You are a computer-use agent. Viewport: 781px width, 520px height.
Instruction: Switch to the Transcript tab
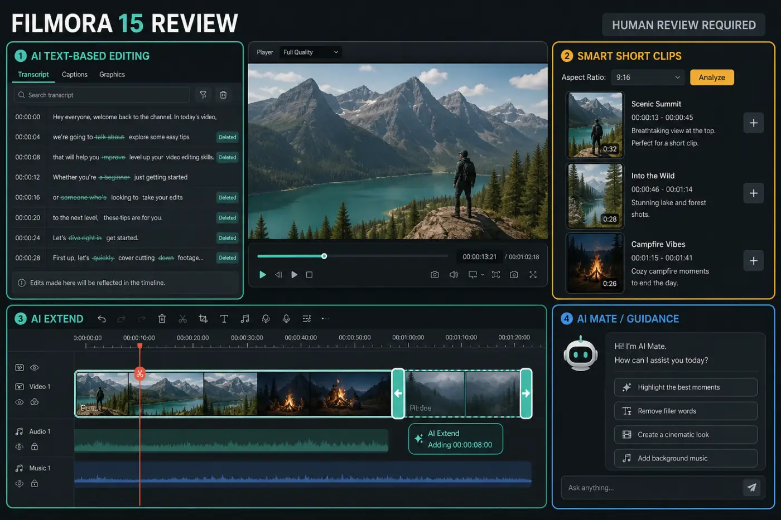(33, 75)
